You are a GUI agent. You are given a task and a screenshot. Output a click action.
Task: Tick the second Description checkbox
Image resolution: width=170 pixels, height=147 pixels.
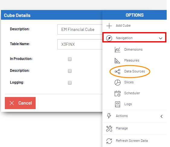(x=70, y=71)
